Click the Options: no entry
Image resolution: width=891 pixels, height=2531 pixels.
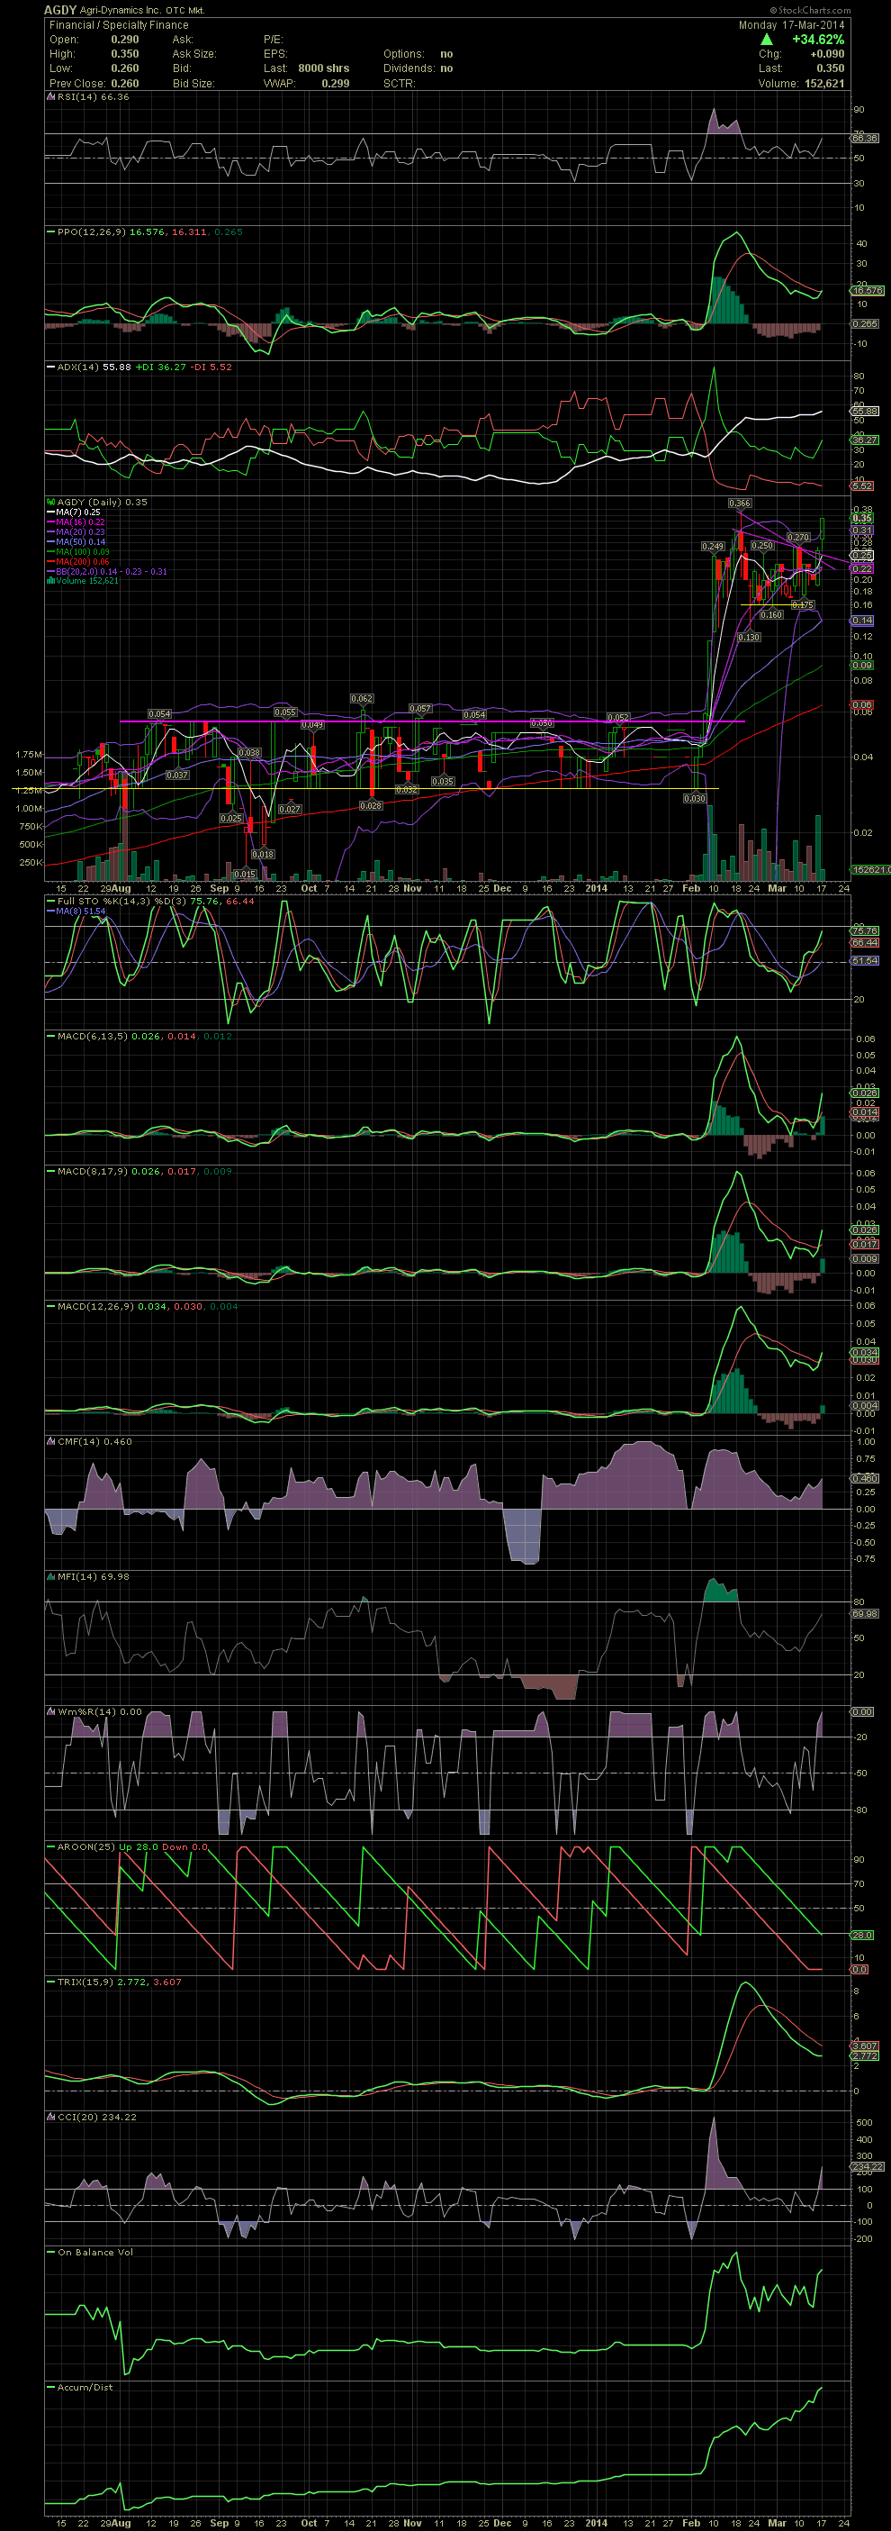pos(418,54)
